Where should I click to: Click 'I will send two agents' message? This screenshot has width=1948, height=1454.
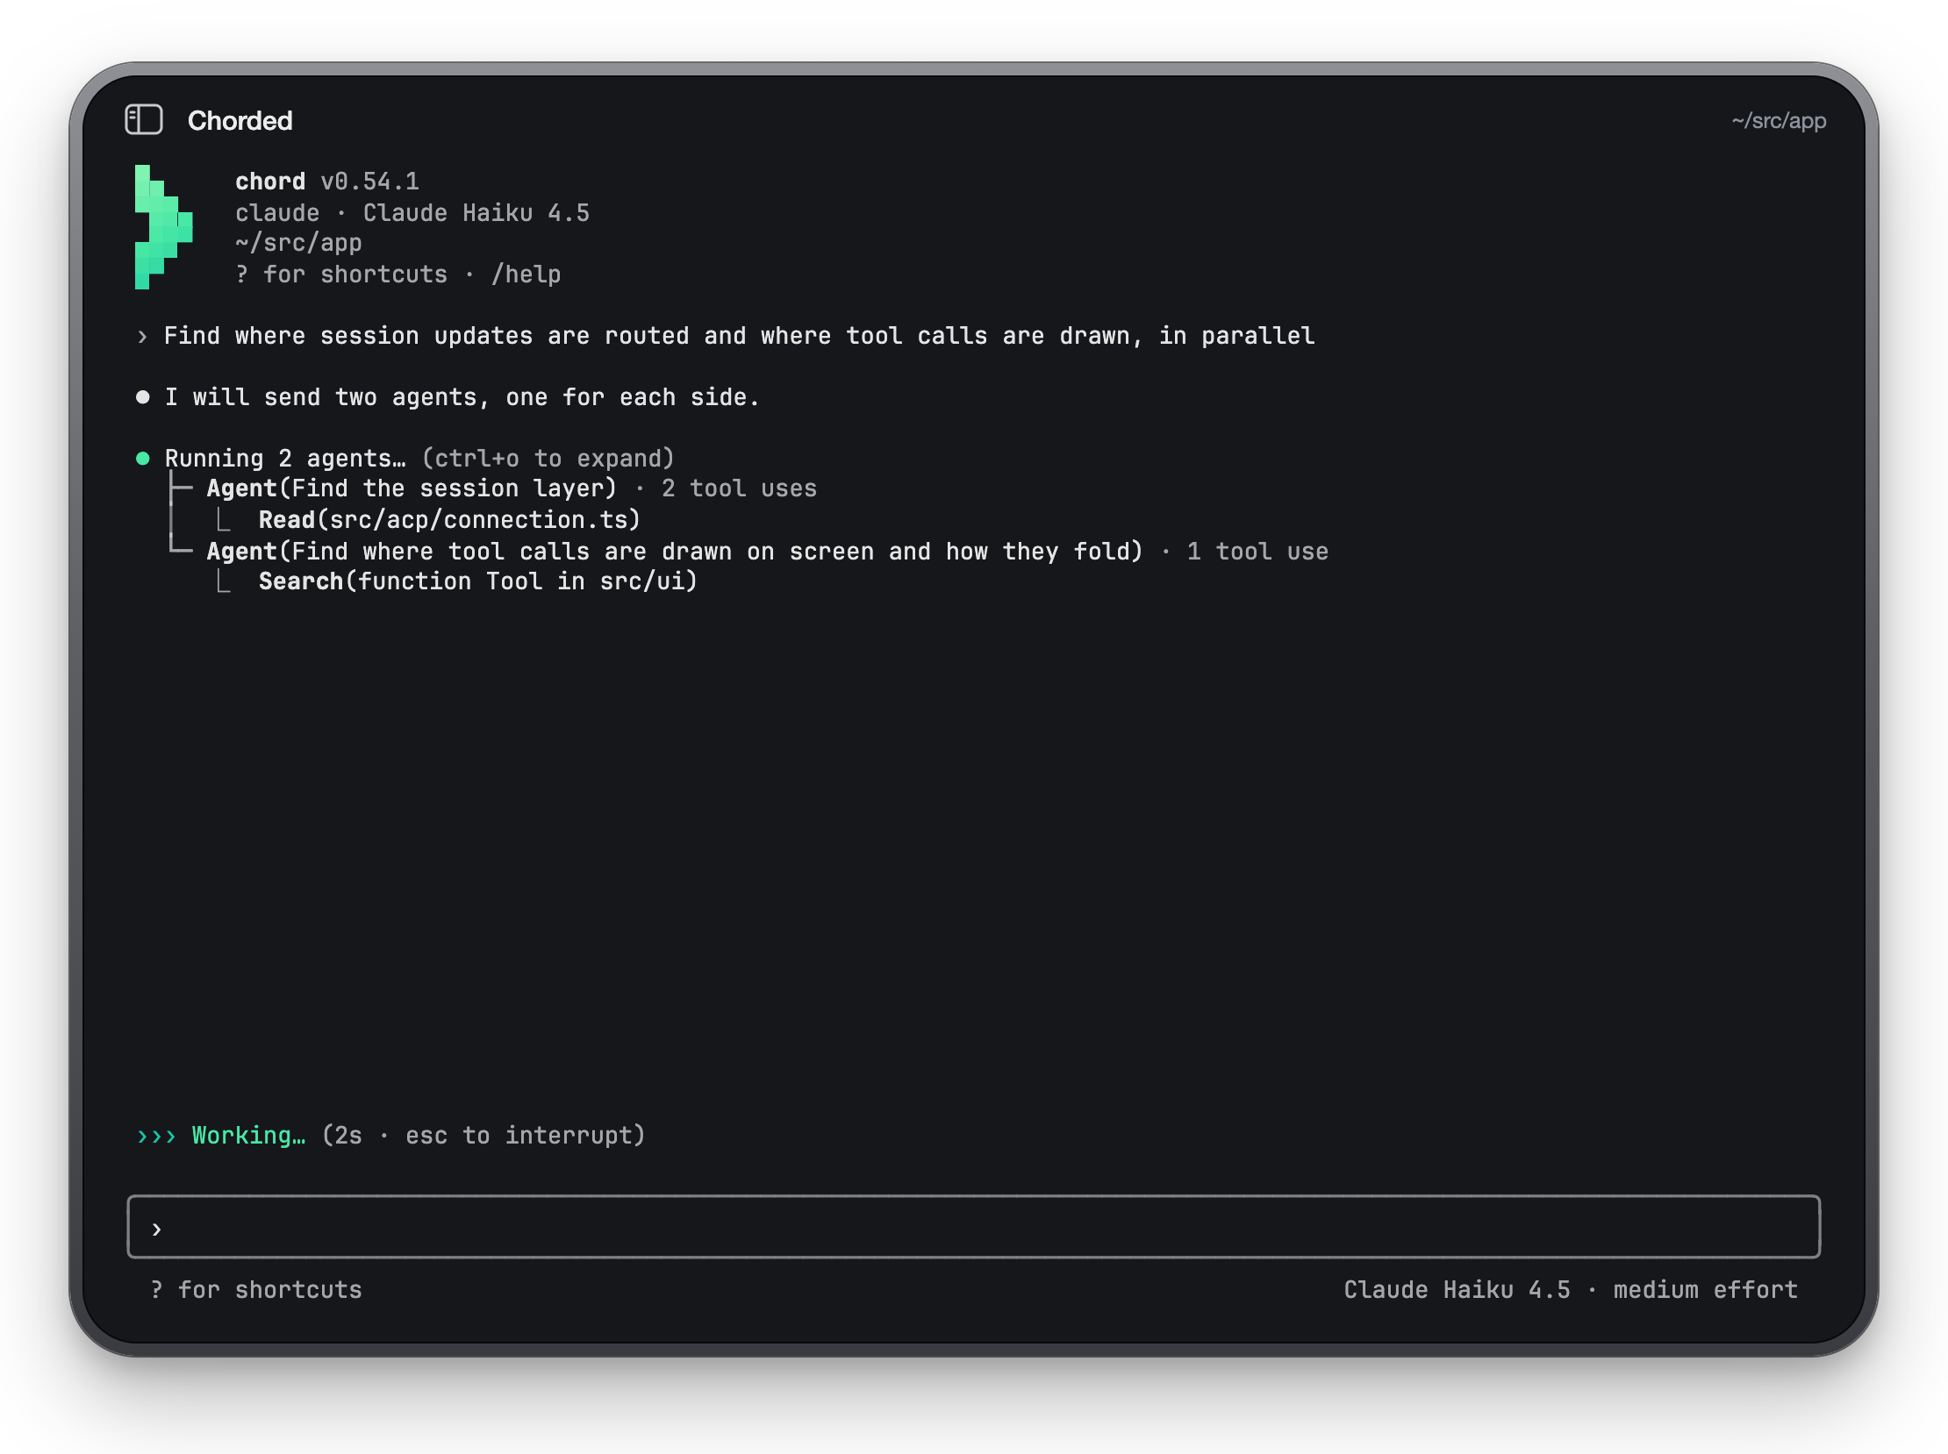pos(462,398)
